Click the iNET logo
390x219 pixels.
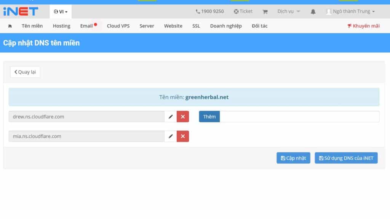pos(21,11)
